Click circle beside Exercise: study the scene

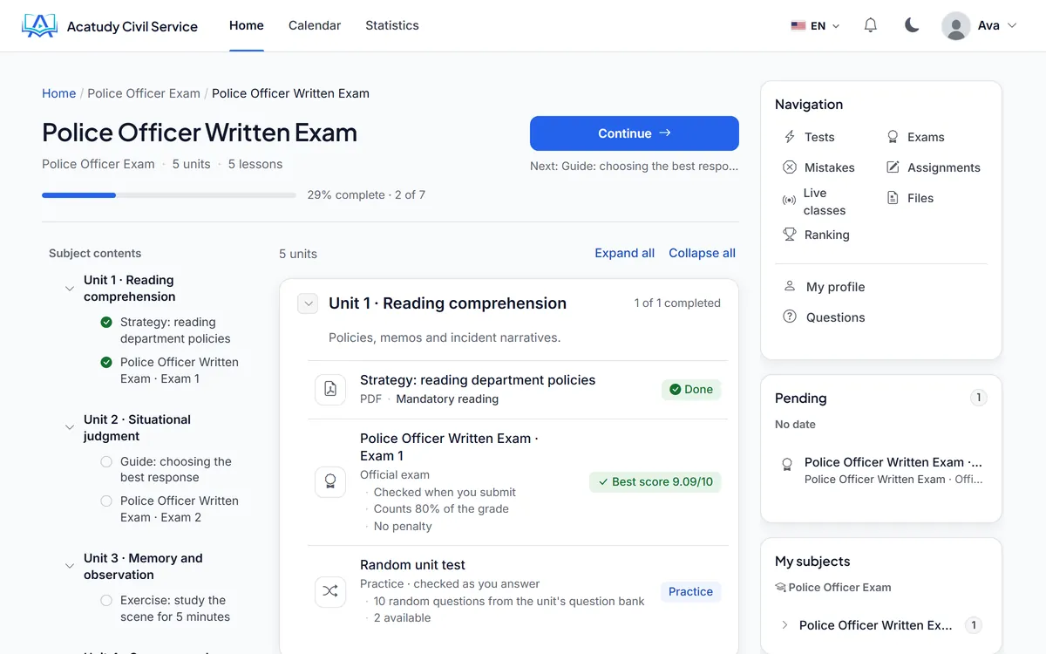pos(106,600)
